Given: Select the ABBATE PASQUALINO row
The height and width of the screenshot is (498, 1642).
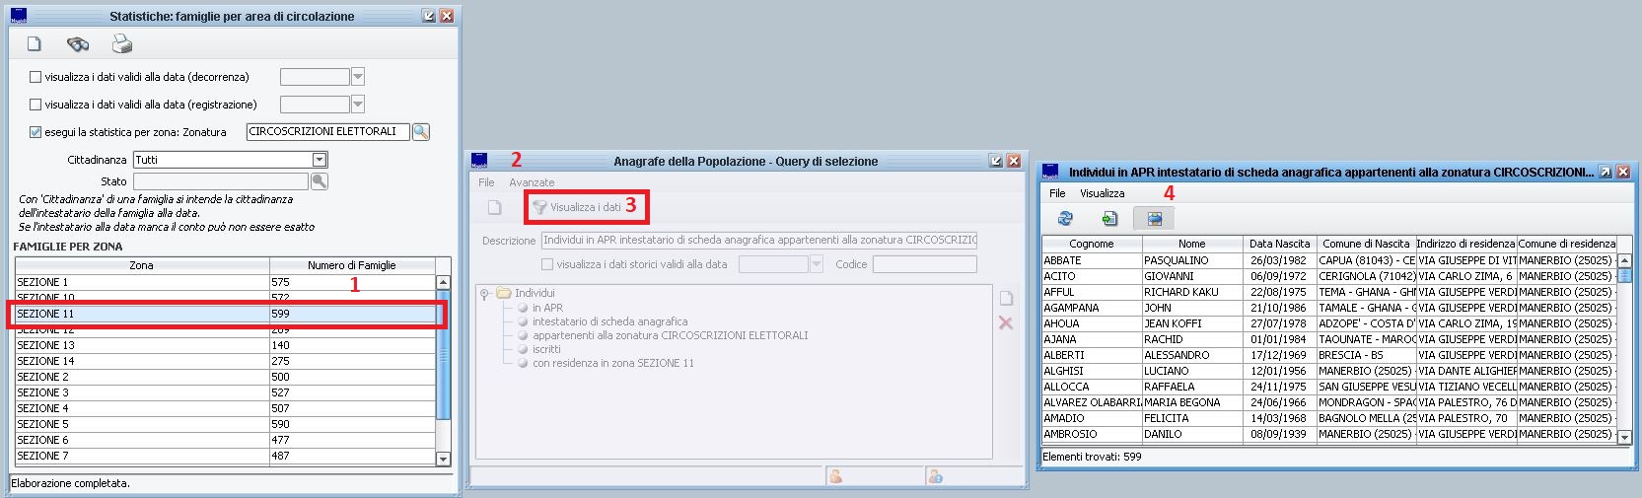Looking at the screenshot, I should click(1329, 260).
